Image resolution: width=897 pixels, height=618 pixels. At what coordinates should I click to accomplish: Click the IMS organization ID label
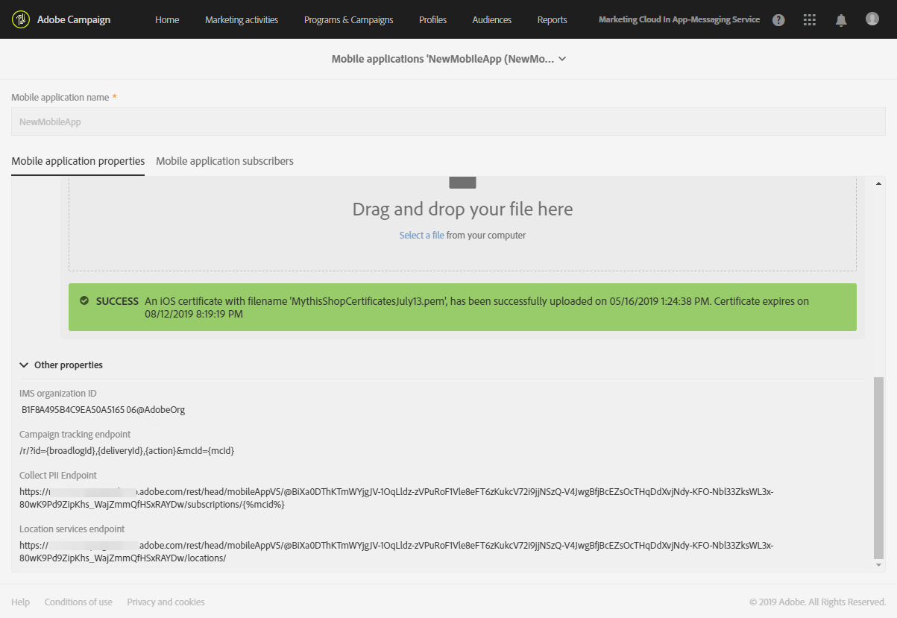[58, 393]
